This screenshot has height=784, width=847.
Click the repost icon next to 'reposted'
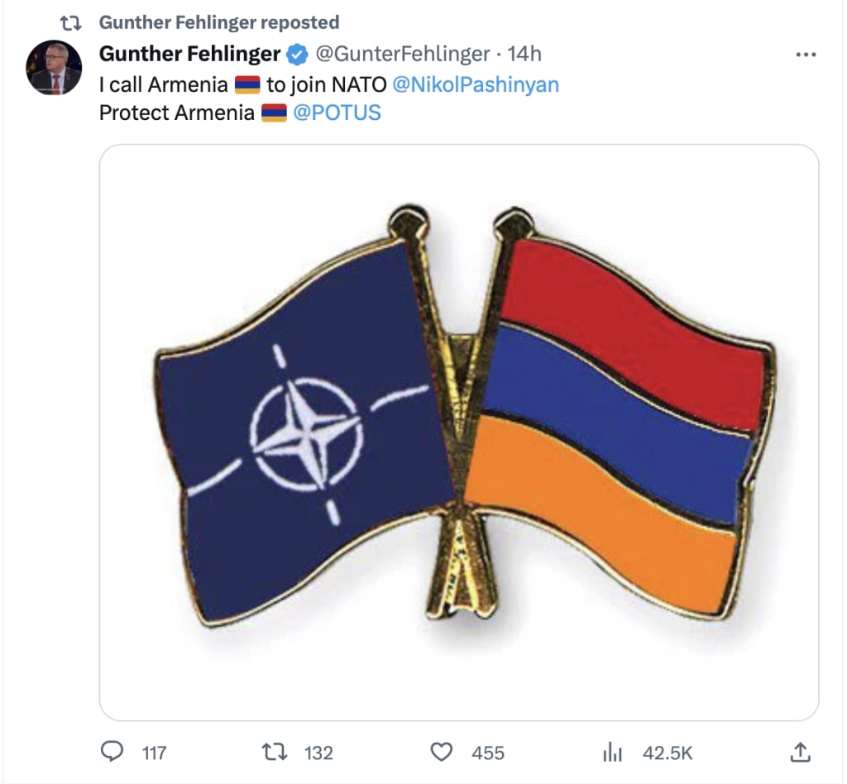coord(70,22)
